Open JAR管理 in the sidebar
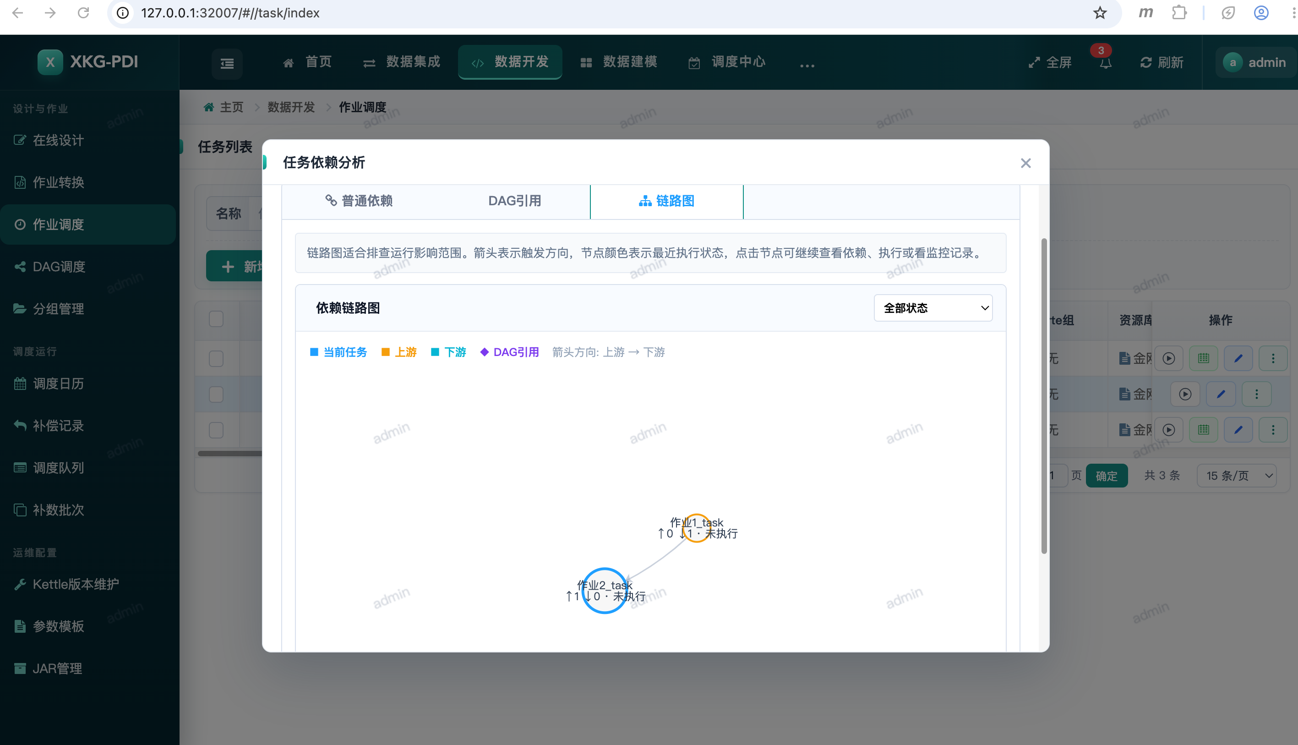 coord(88,668)
